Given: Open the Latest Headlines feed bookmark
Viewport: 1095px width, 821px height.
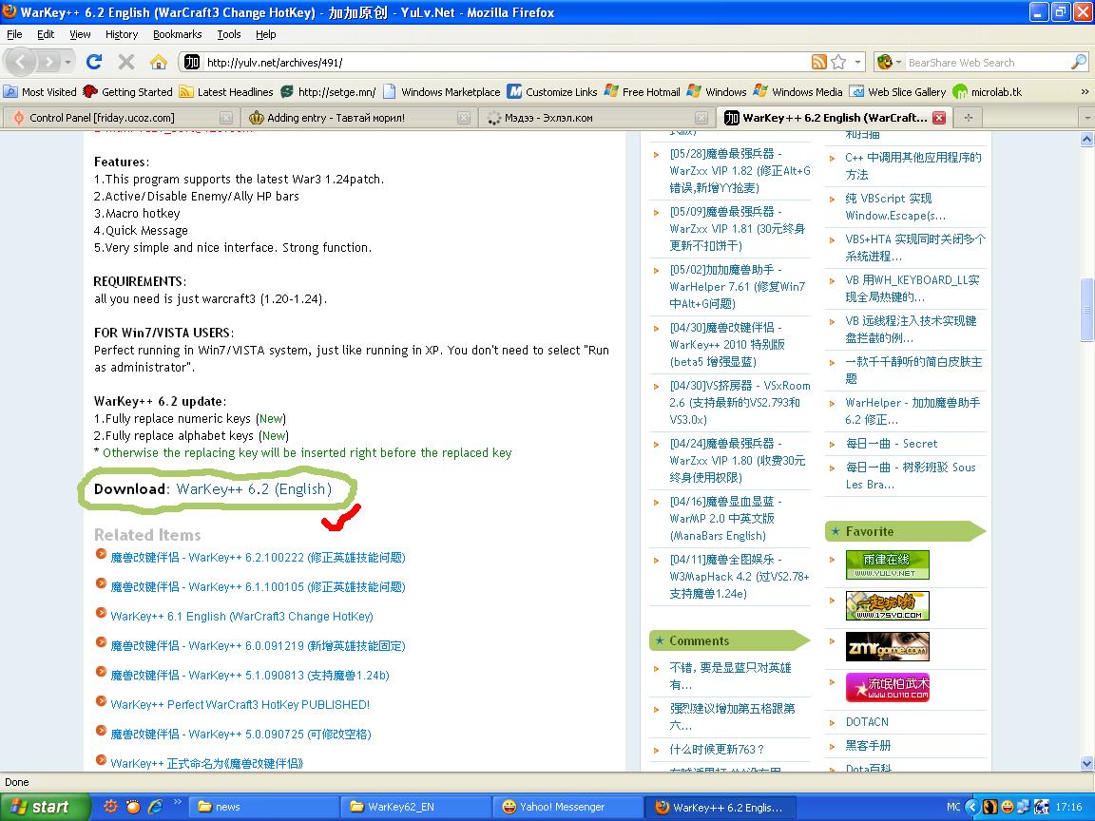Looking at the screenshot, I should tap(226, 91).
